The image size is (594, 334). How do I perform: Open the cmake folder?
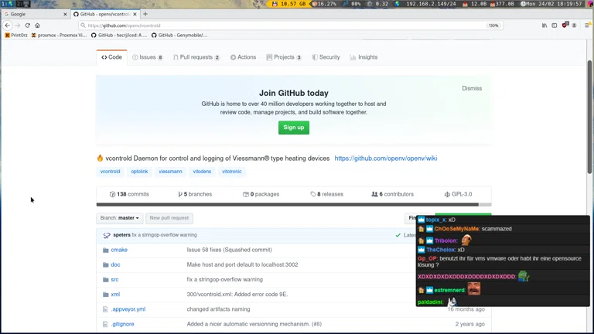click(119, 250)
